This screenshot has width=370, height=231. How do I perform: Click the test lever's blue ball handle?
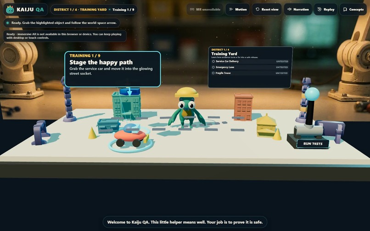tap(312, 94)
